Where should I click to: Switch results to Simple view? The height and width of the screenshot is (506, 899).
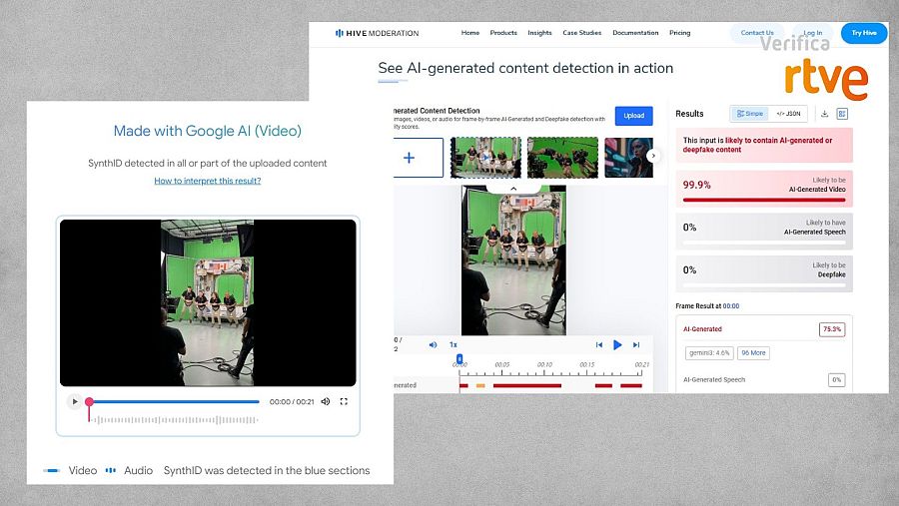[x=749, y=114]
